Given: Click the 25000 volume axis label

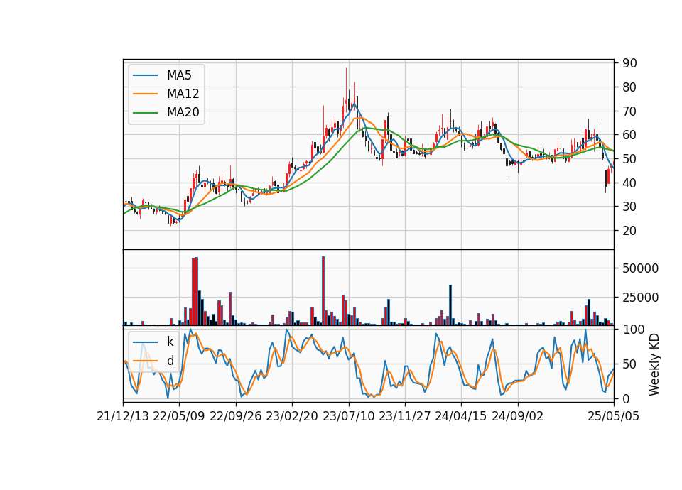Looking at the screenshot, I should [x=640, y=298].
